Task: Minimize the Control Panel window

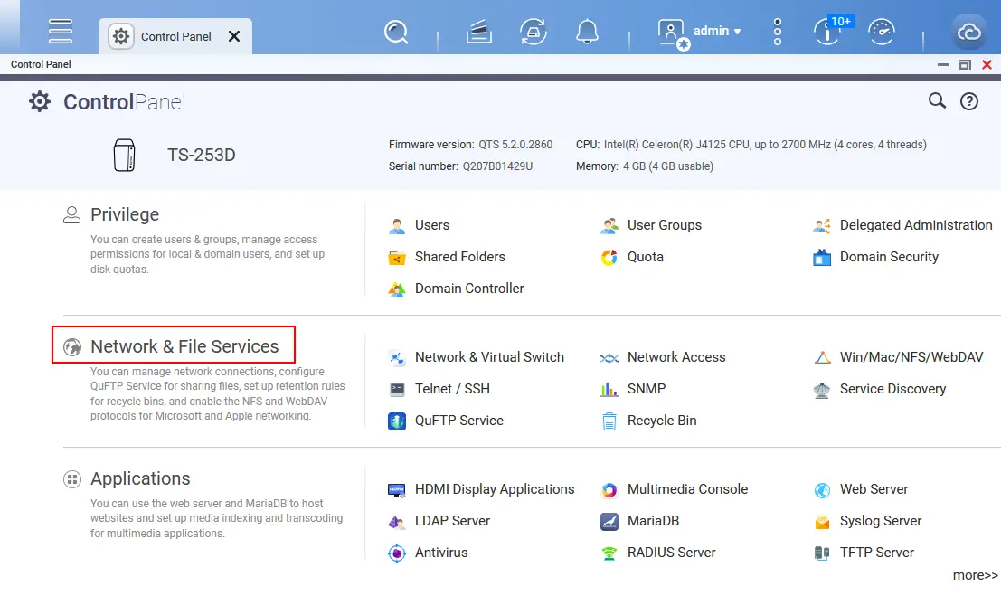Action: click(943, 64)
